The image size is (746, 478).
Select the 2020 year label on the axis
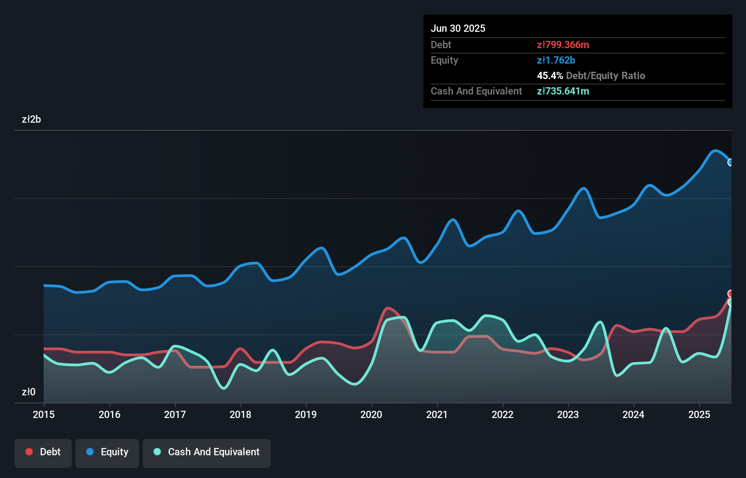(x=371, y=415)
